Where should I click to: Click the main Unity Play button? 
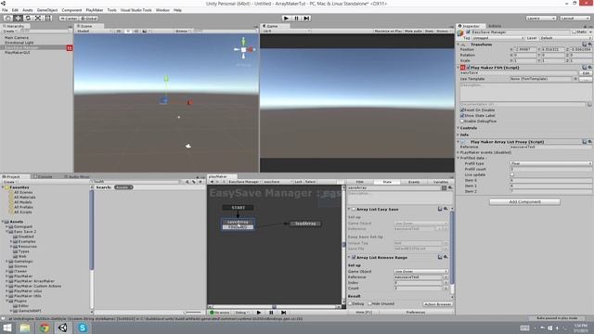pyautogui.click(x=287, y=19)
